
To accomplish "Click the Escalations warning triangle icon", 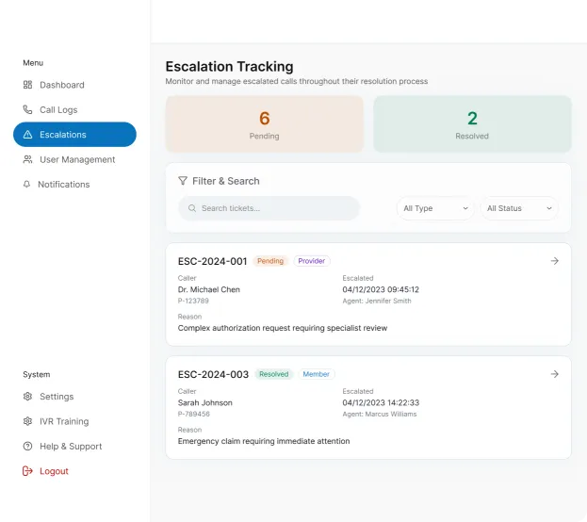I will click(27, 135).
